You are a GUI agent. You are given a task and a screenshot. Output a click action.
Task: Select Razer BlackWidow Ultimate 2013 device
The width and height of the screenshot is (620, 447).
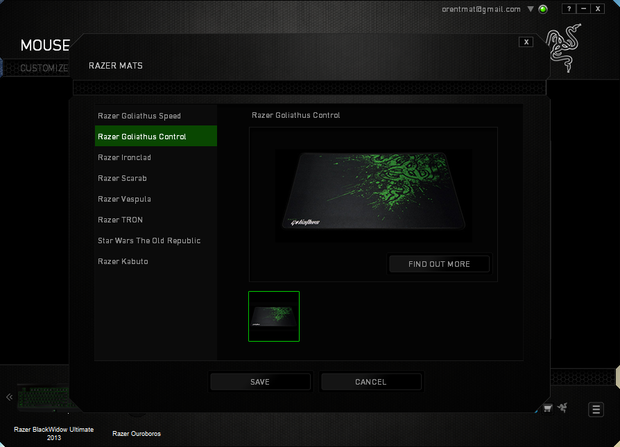point(54,433)
